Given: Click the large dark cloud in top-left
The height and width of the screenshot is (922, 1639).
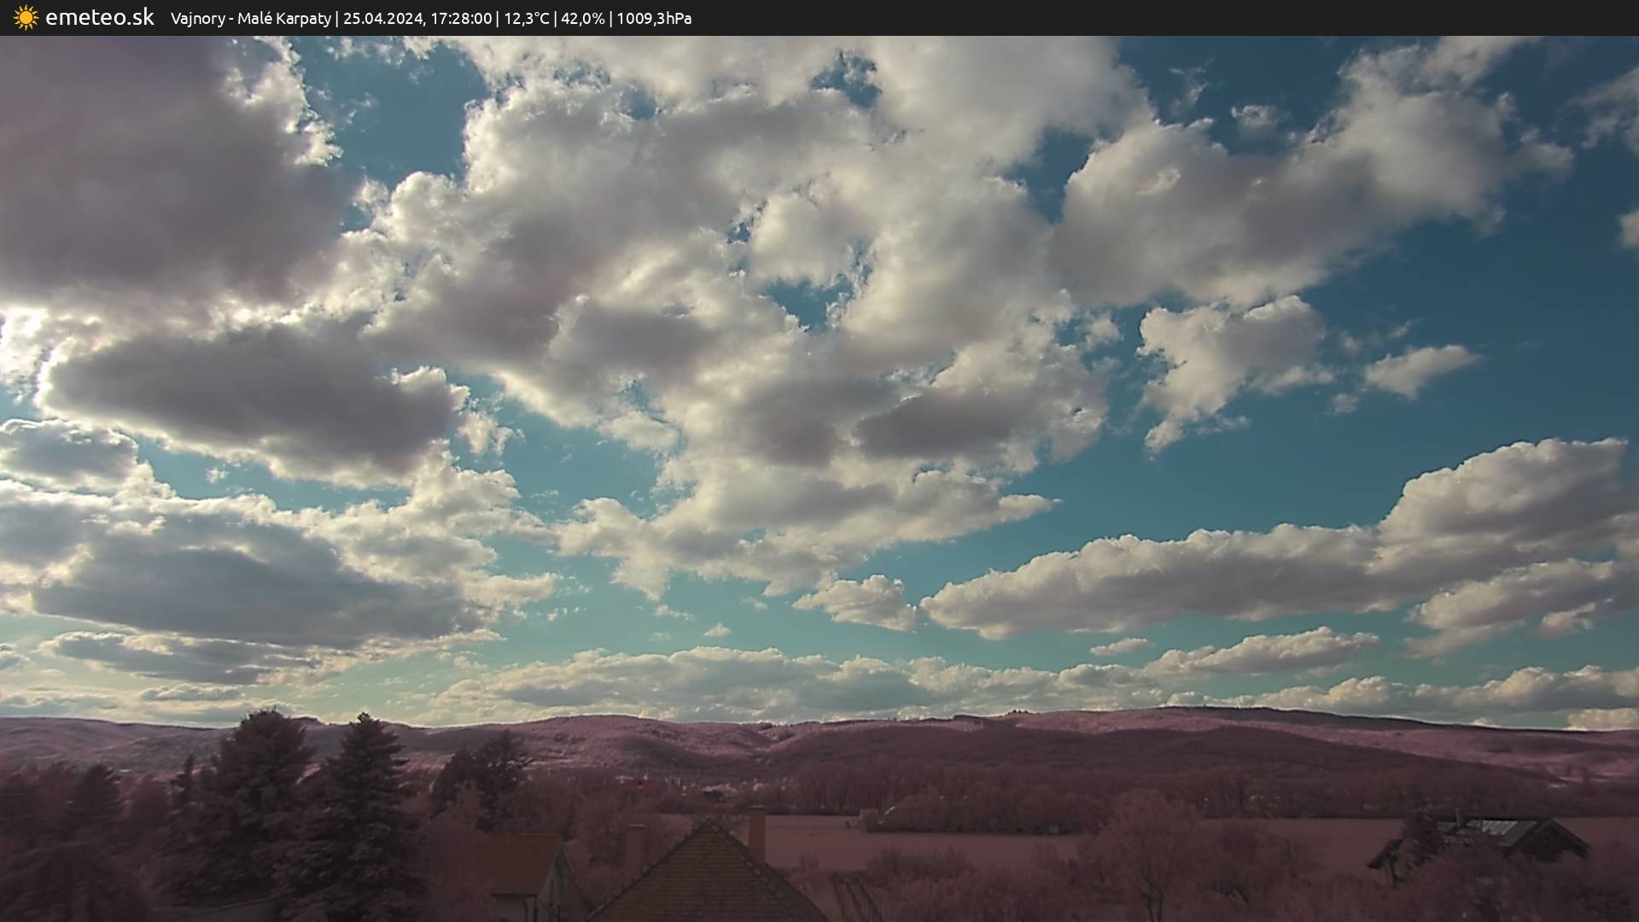Looking at the screenshot, I should pos(145,171).
